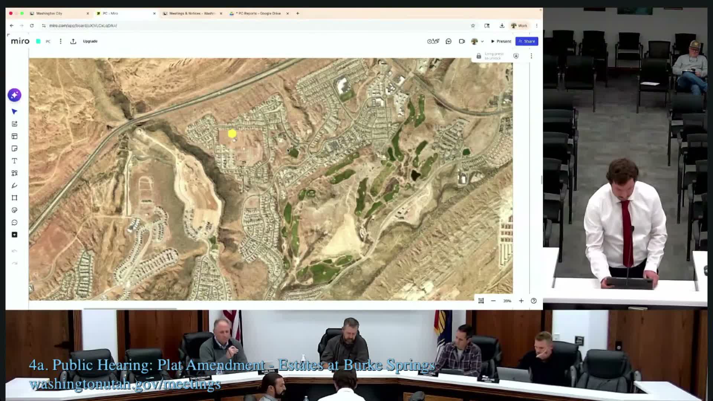Open the Text tool
The width and height of the screenshot is (713, 401).
click(14, 161)
